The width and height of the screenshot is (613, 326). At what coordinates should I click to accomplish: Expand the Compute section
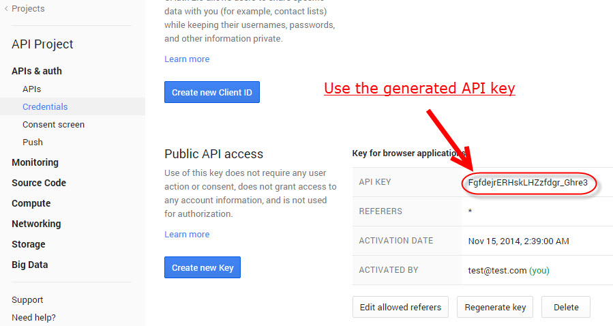pyautogui.click(x=31, y=203)
